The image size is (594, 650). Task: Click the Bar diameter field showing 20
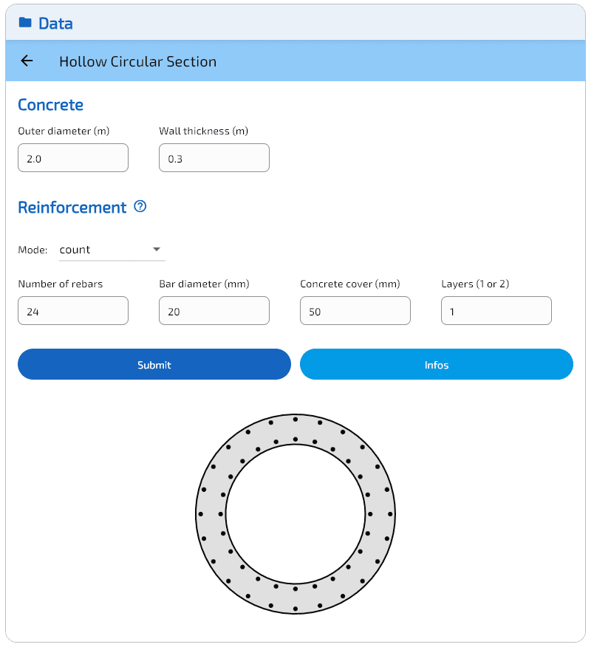coord(214,310)
